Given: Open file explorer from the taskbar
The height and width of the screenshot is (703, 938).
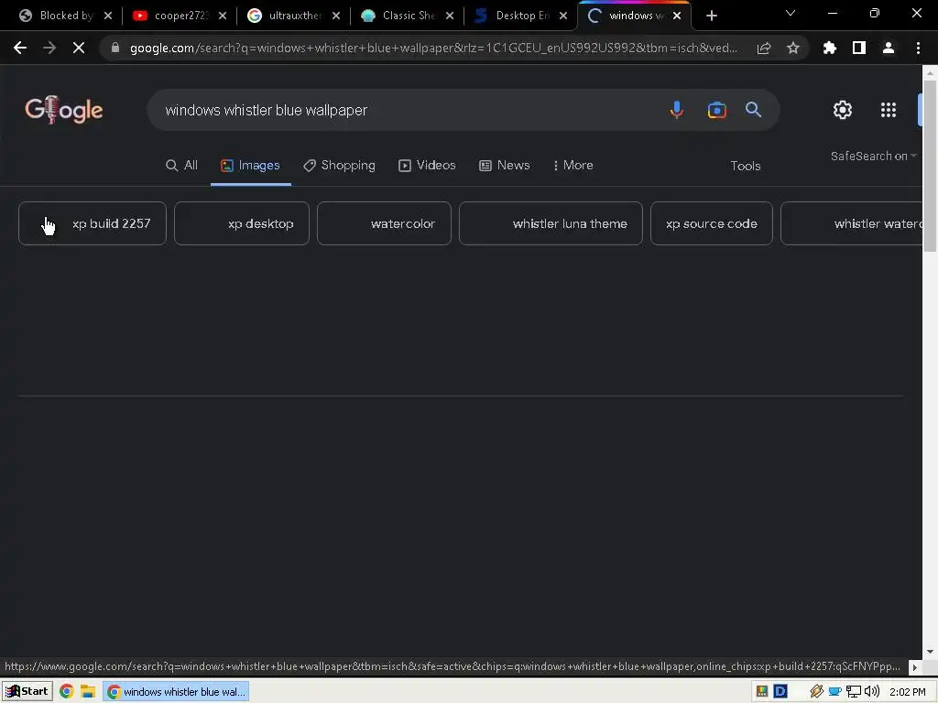Looking at the screenshot, I should 88,692.
